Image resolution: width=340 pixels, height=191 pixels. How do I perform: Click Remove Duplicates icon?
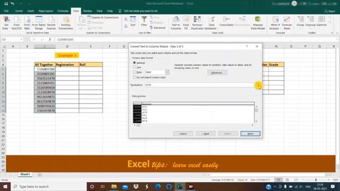197,23
